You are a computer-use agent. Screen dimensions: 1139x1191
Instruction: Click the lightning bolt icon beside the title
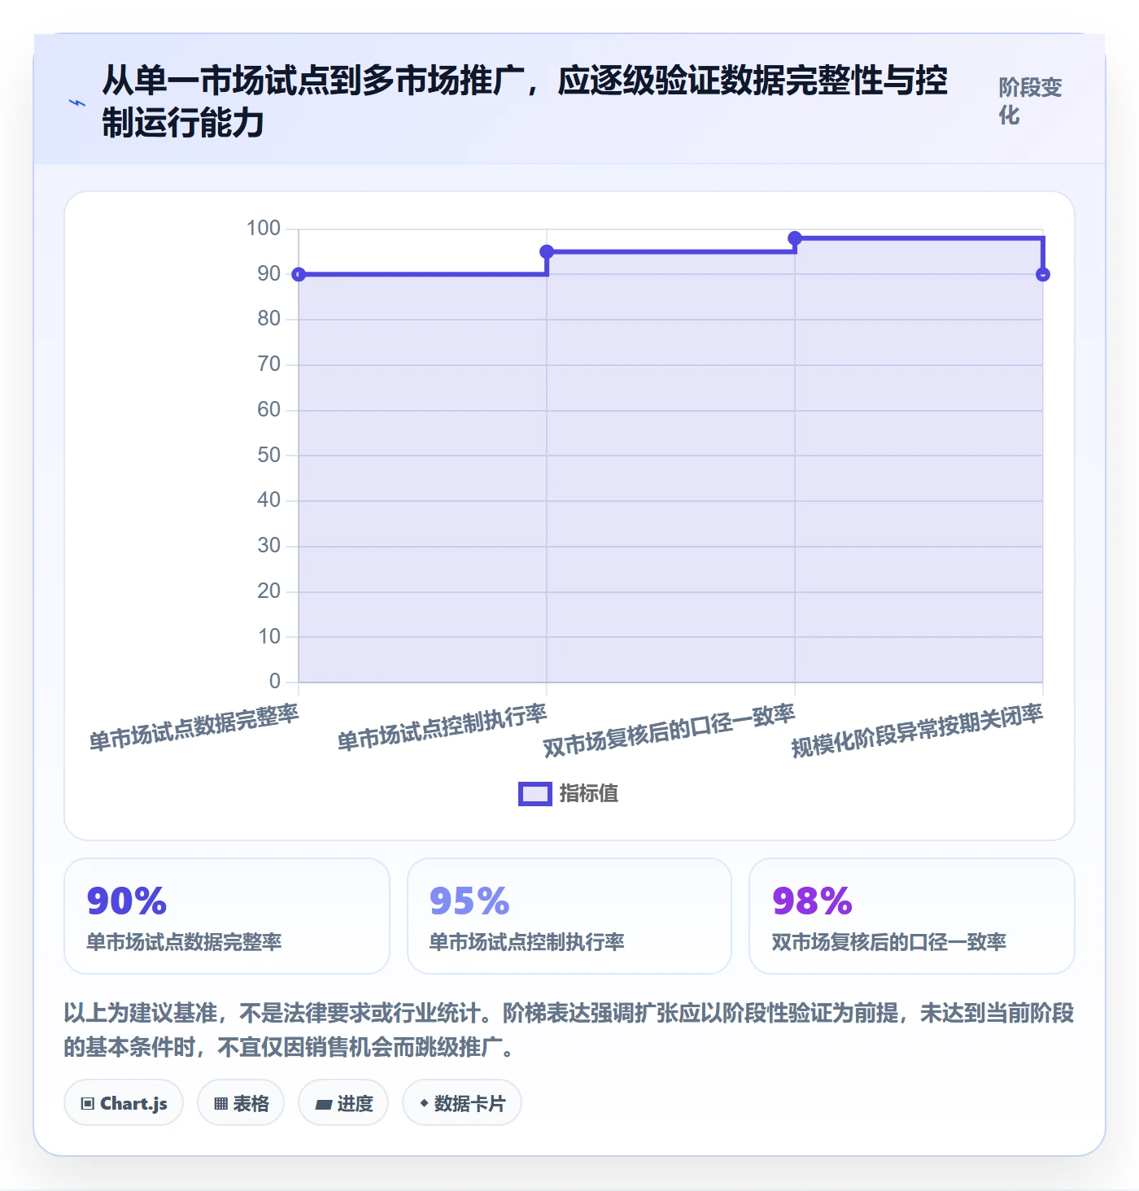tap(76, 103)
